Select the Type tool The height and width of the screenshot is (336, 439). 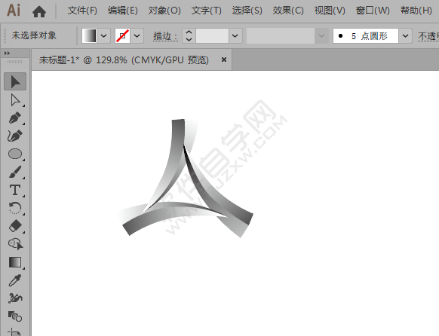click(15, 190)
